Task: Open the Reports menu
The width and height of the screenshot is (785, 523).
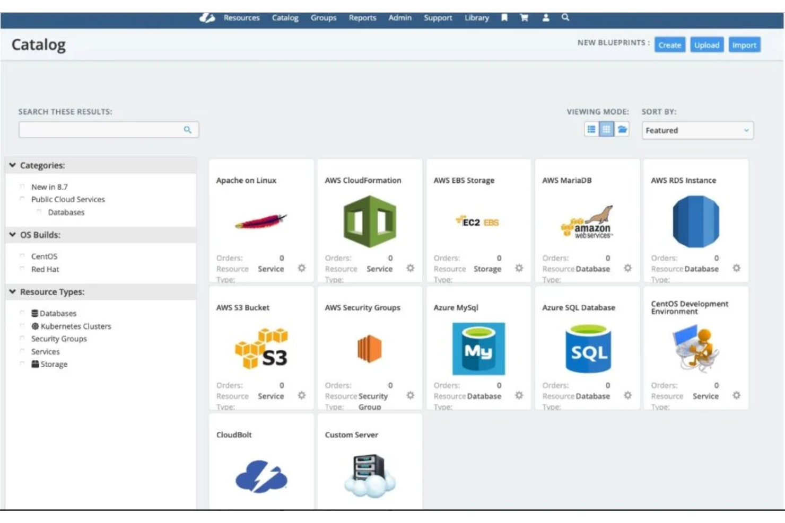Action: tap(362, 17)
